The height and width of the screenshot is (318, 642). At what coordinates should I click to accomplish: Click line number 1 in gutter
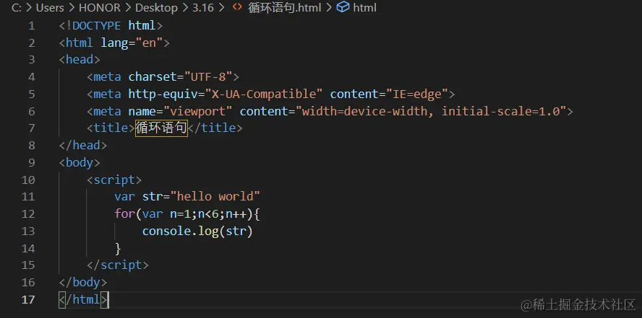(x=32, y=26)
